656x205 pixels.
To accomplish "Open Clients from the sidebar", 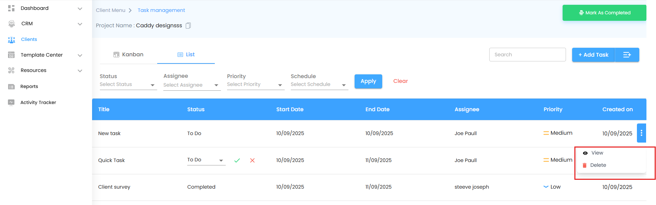I will [29, 40].
